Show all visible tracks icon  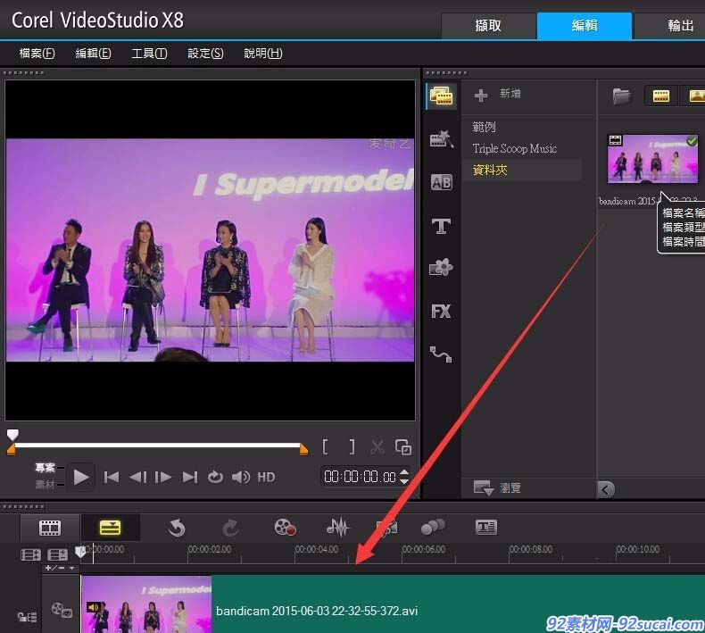coord(30,554)
